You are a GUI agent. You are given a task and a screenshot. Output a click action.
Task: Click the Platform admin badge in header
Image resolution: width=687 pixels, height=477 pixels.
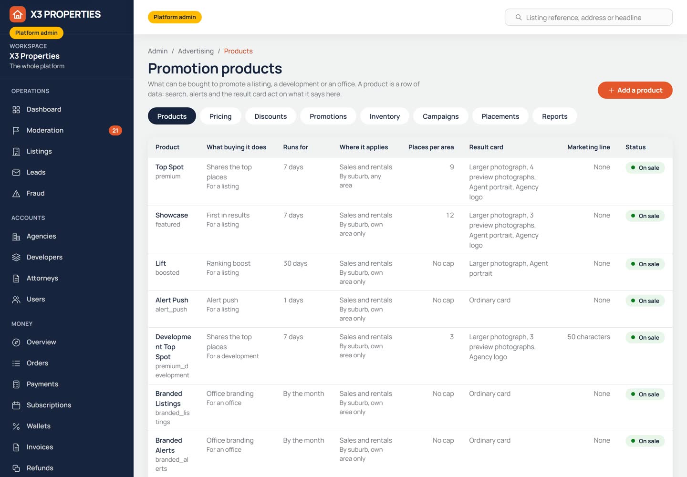[x=175, y=17]
